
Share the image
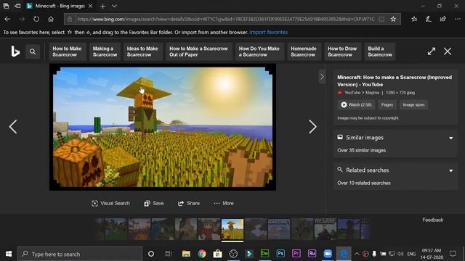coord(189,203)
